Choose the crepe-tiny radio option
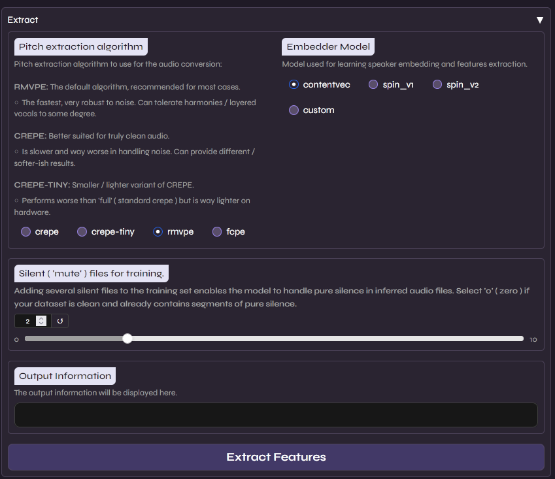 click(82, 232)
